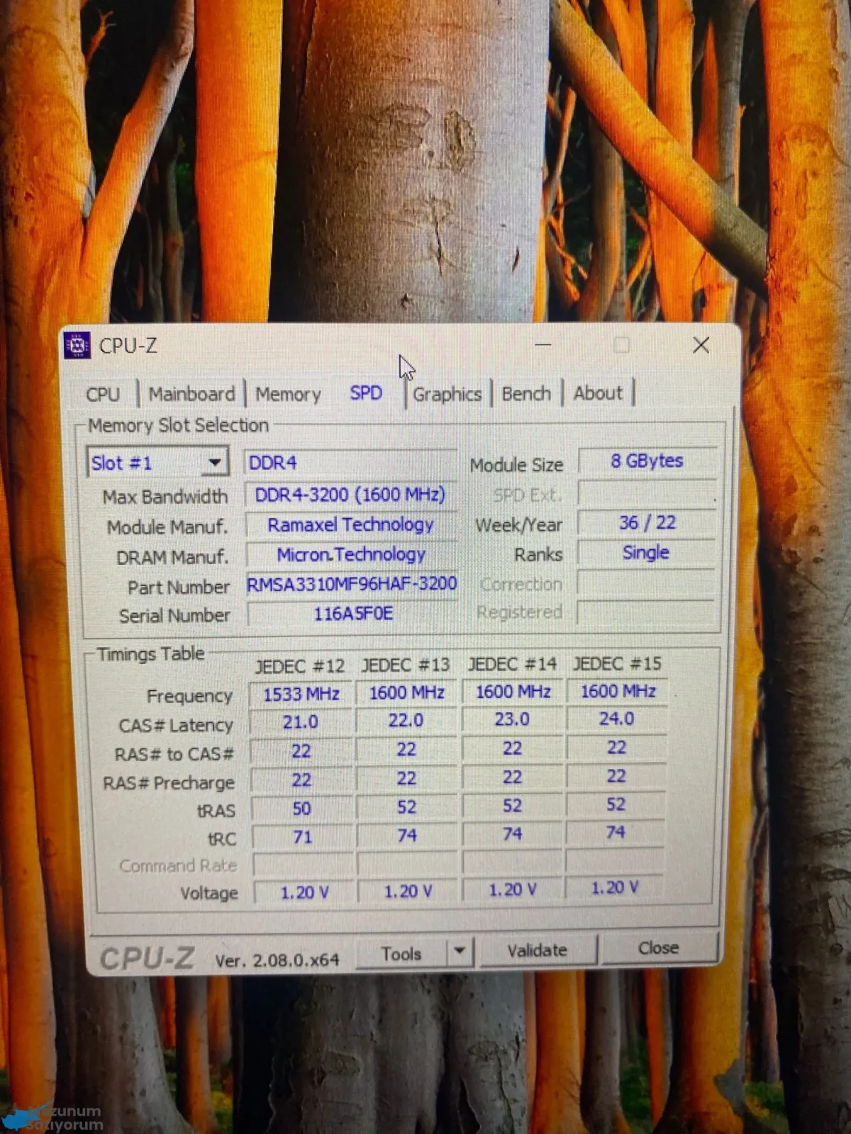Click the serial number 116A5F0E
The height and width of the screenshot is (1134, 851).
353,613
